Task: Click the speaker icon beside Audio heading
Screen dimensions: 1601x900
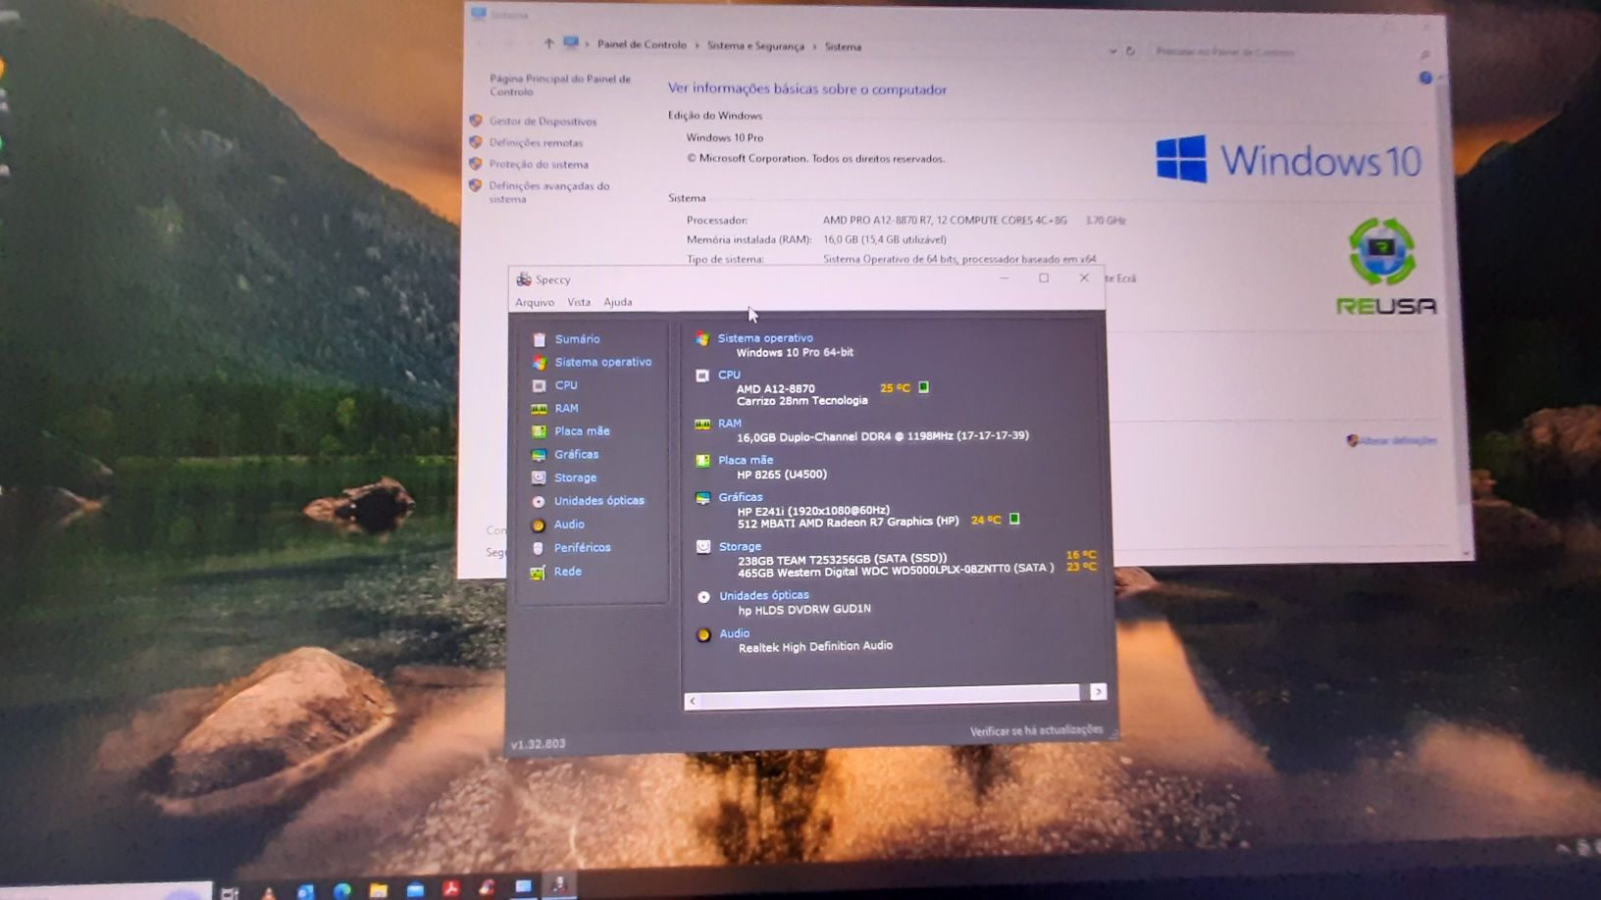Action: click(x=703, y=635)
